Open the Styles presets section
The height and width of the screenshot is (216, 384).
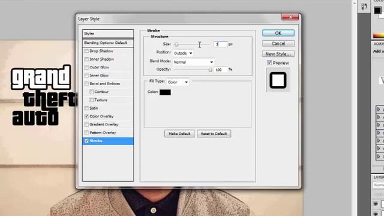click(108, 34)
